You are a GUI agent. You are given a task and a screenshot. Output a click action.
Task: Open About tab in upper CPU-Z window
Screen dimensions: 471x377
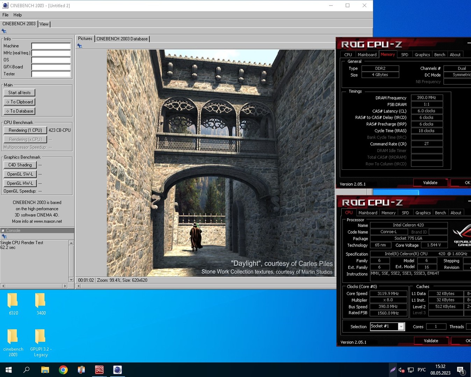(455, 55)
